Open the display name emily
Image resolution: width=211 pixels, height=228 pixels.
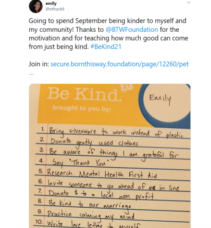tap(51, 3)
